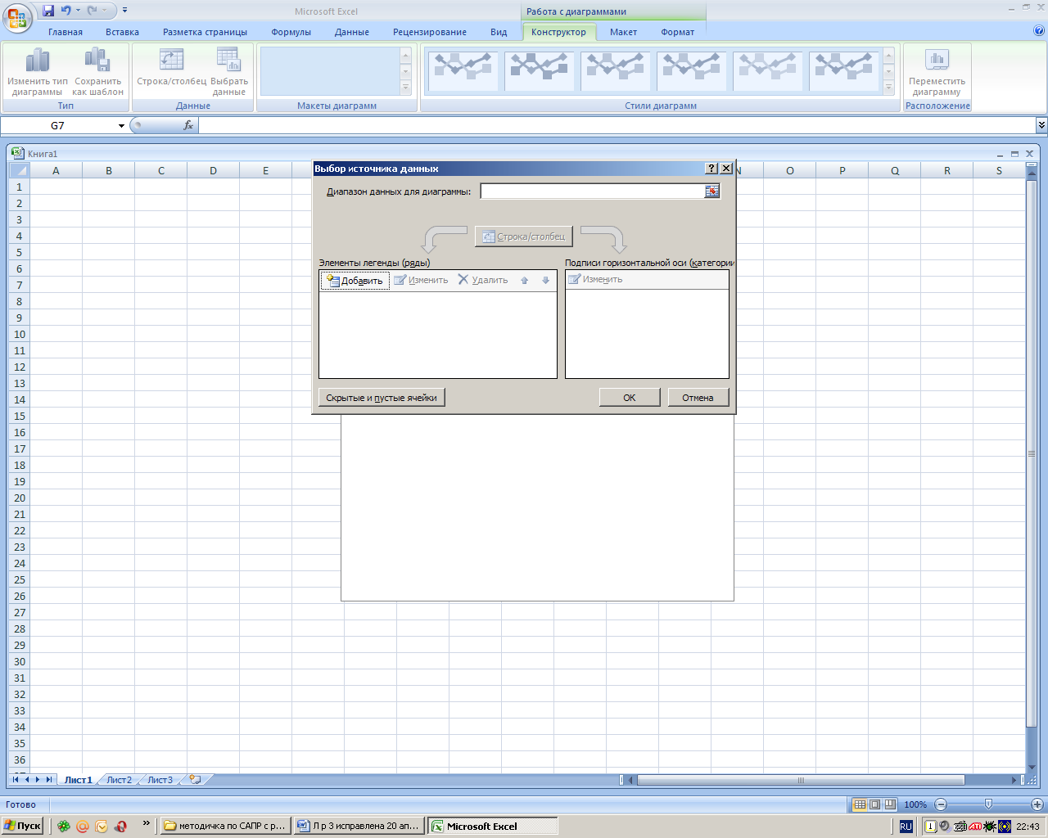This screenshot has width=1048, height=838.
Task: Click Скрытые и пустые ячейки button
Action: tap(382, 398)
